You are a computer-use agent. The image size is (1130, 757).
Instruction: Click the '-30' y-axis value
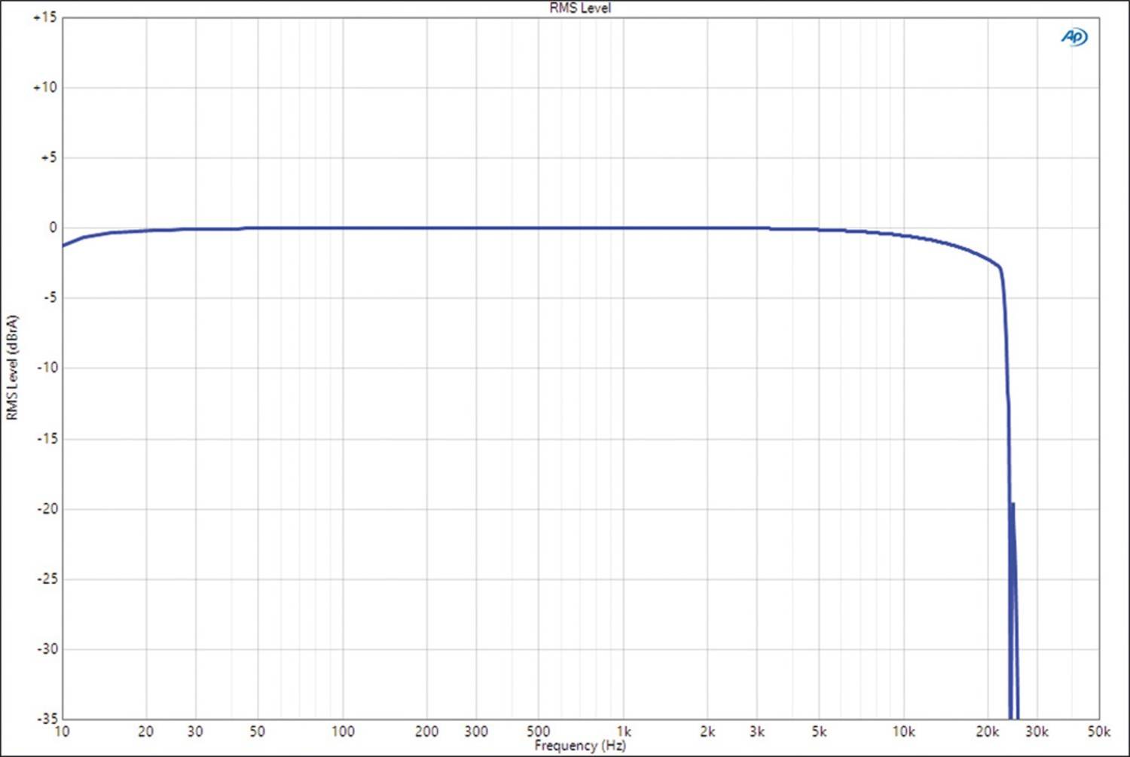(x=47, y=649)
